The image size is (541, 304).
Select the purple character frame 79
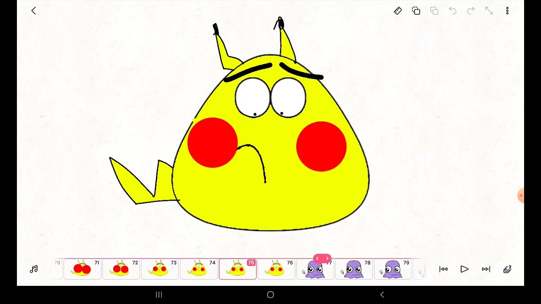click(x=393, y=269)
